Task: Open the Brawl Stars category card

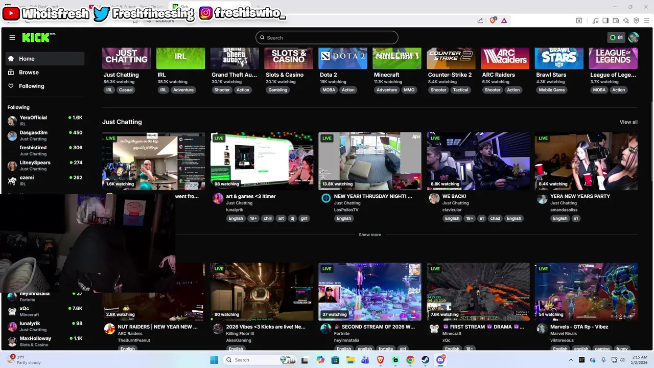Action: pyautogui.click(x=559, y=71)
